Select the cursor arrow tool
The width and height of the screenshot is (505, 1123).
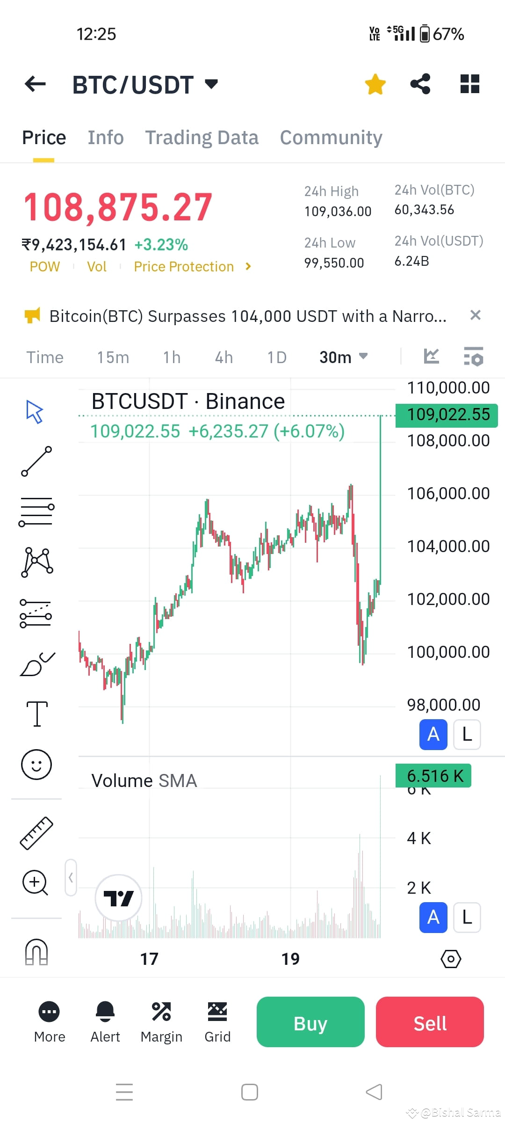[x=35, y=412]
